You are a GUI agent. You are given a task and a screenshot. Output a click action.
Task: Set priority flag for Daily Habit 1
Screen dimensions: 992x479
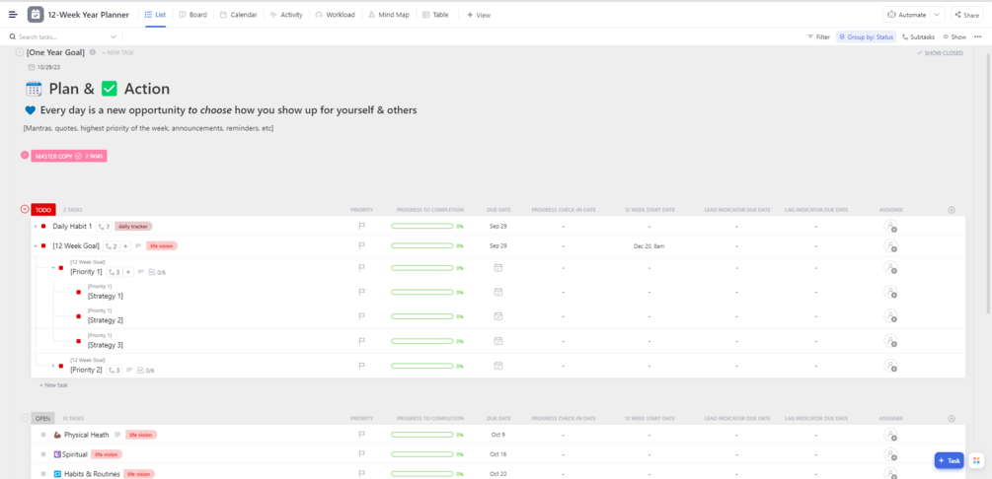(x=362, y=226)
